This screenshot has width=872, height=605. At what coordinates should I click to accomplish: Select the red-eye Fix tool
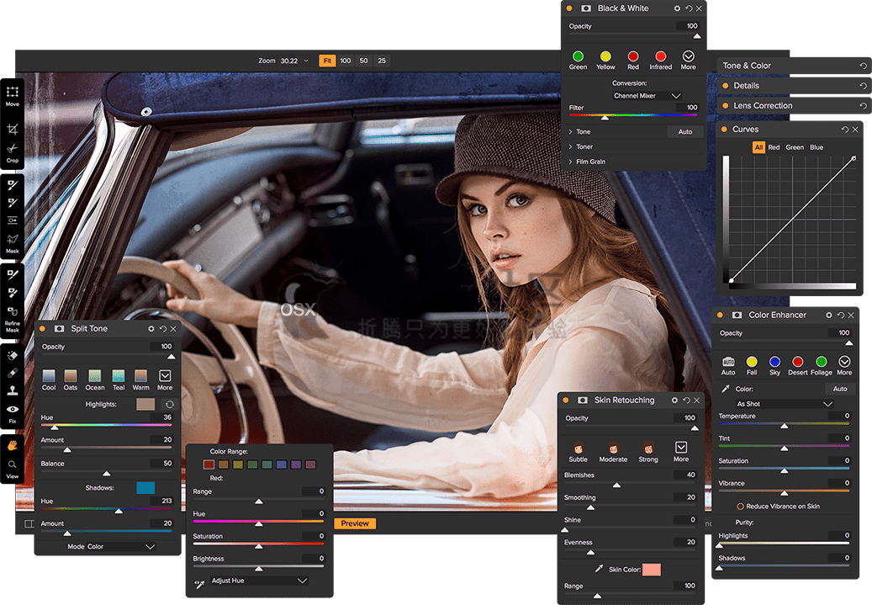coord(13,409)
